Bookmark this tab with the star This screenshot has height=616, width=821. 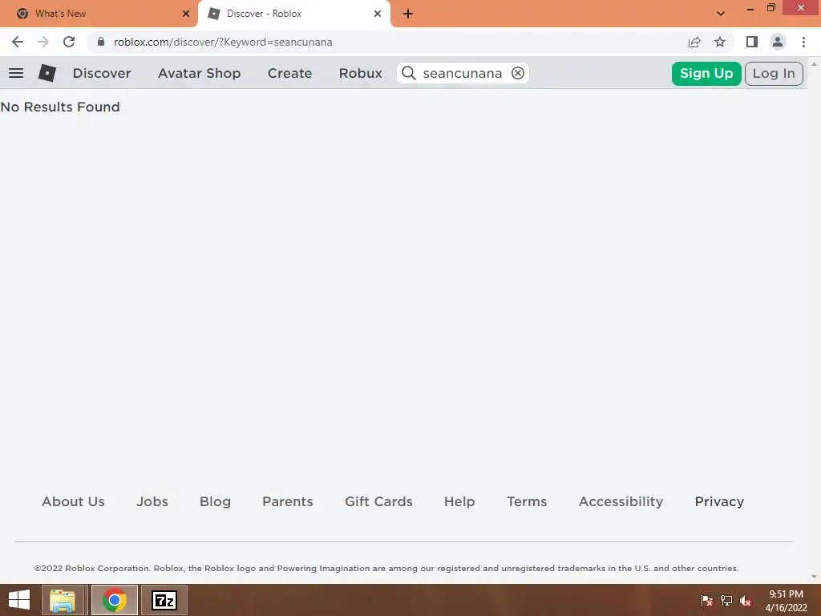720,42
